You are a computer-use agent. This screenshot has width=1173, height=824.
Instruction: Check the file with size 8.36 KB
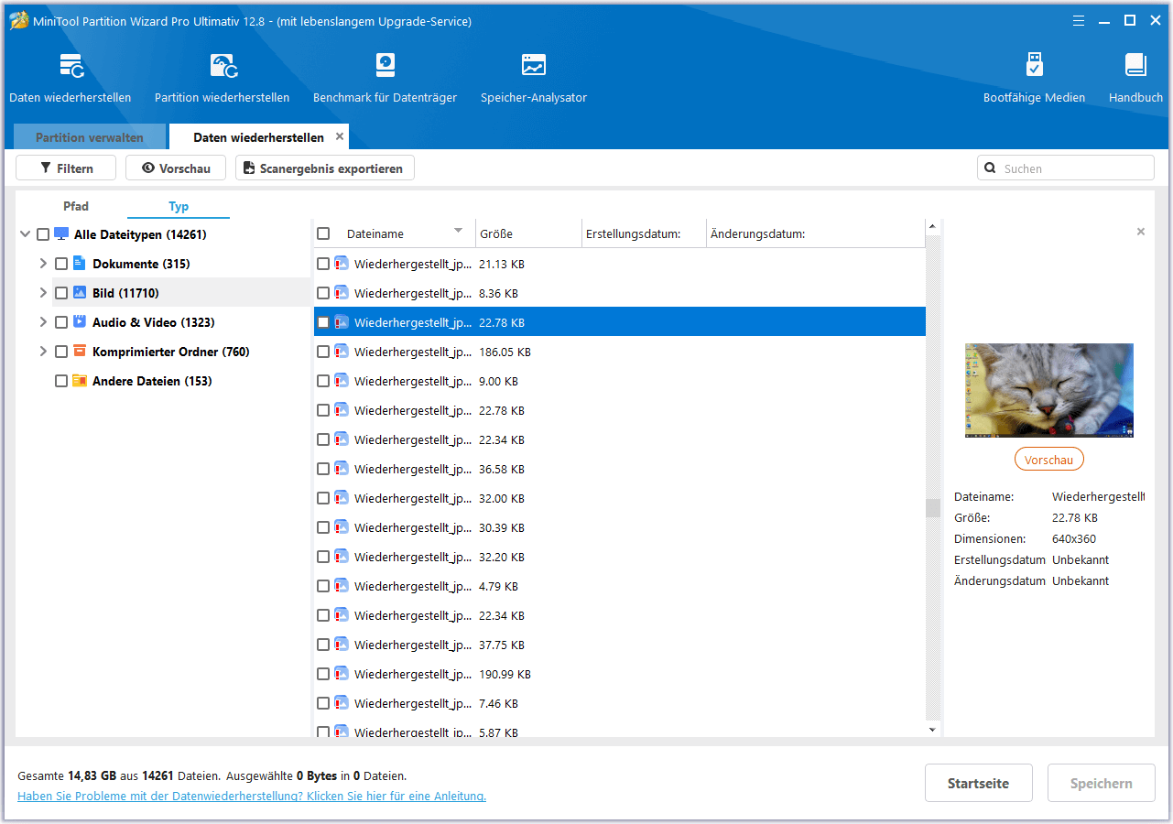coord(323,293)
